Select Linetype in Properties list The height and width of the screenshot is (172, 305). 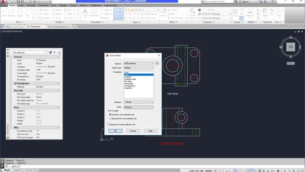(x=128, y=77)
